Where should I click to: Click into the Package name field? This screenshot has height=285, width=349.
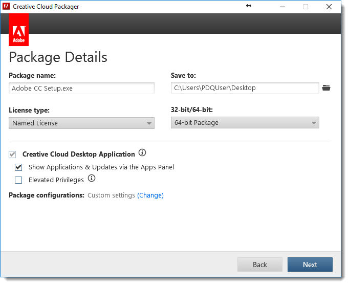click(81, 89)
